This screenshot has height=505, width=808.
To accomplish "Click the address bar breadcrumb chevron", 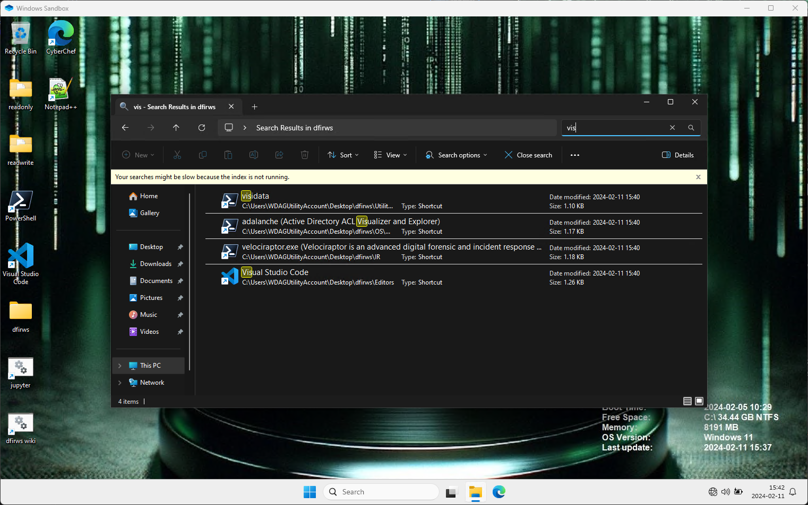I will (x=245, y=128).
